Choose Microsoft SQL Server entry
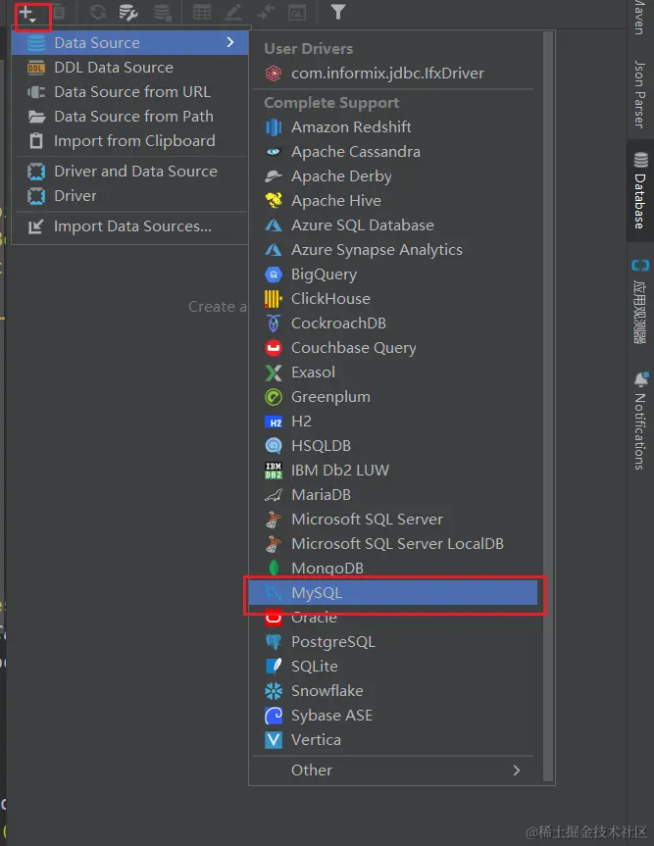 point(393,519)
